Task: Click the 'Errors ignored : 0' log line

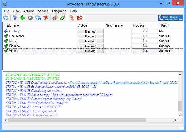Action: 31,111
